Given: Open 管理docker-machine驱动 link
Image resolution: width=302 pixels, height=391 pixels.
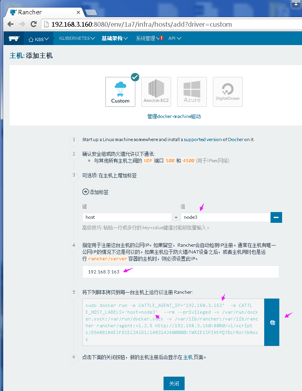Looking at the screenshot, I should pos(174,116).
